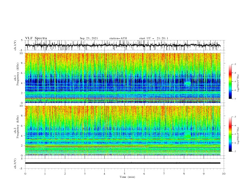Click the lower colorbar beside ch.2 spectrogram
The width and height of the screenshot is (252, 195).
coord(230,134)
